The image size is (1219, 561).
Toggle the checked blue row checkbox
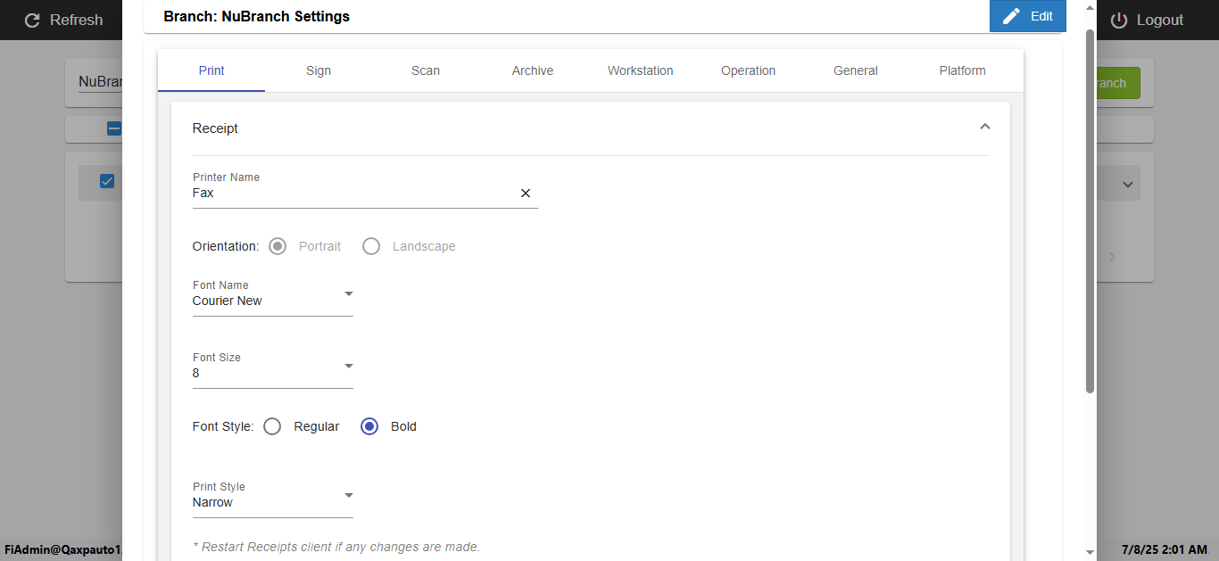(107, 181)
